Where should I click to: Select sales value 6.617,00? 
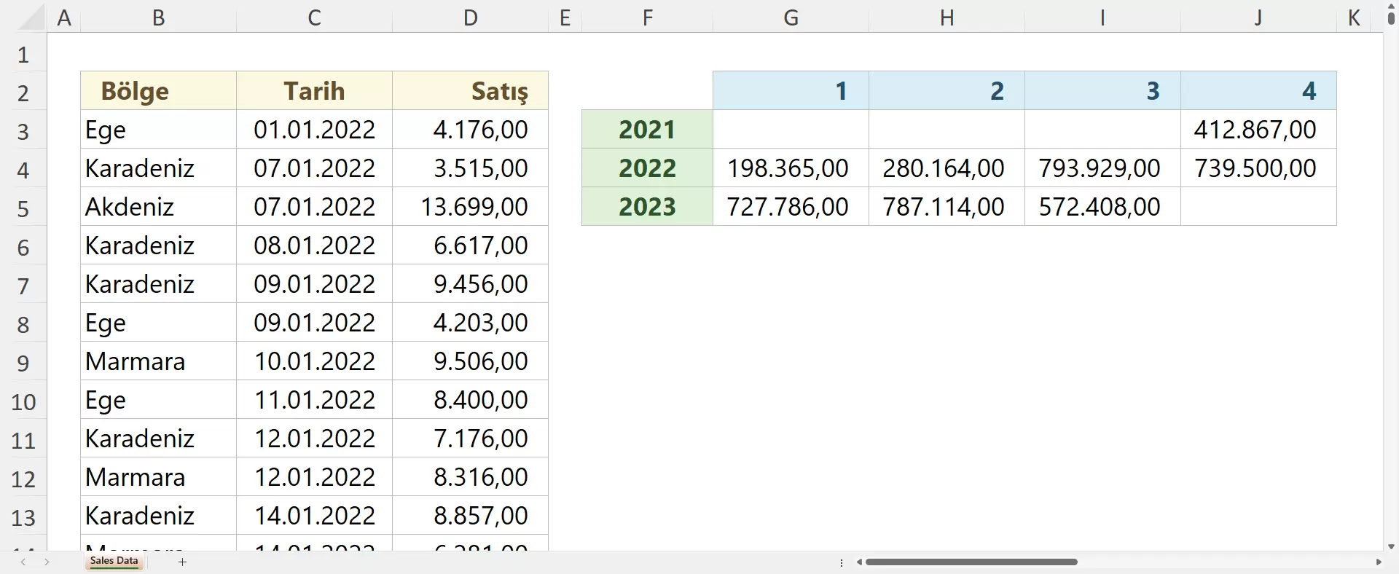(x=470, y=245)
